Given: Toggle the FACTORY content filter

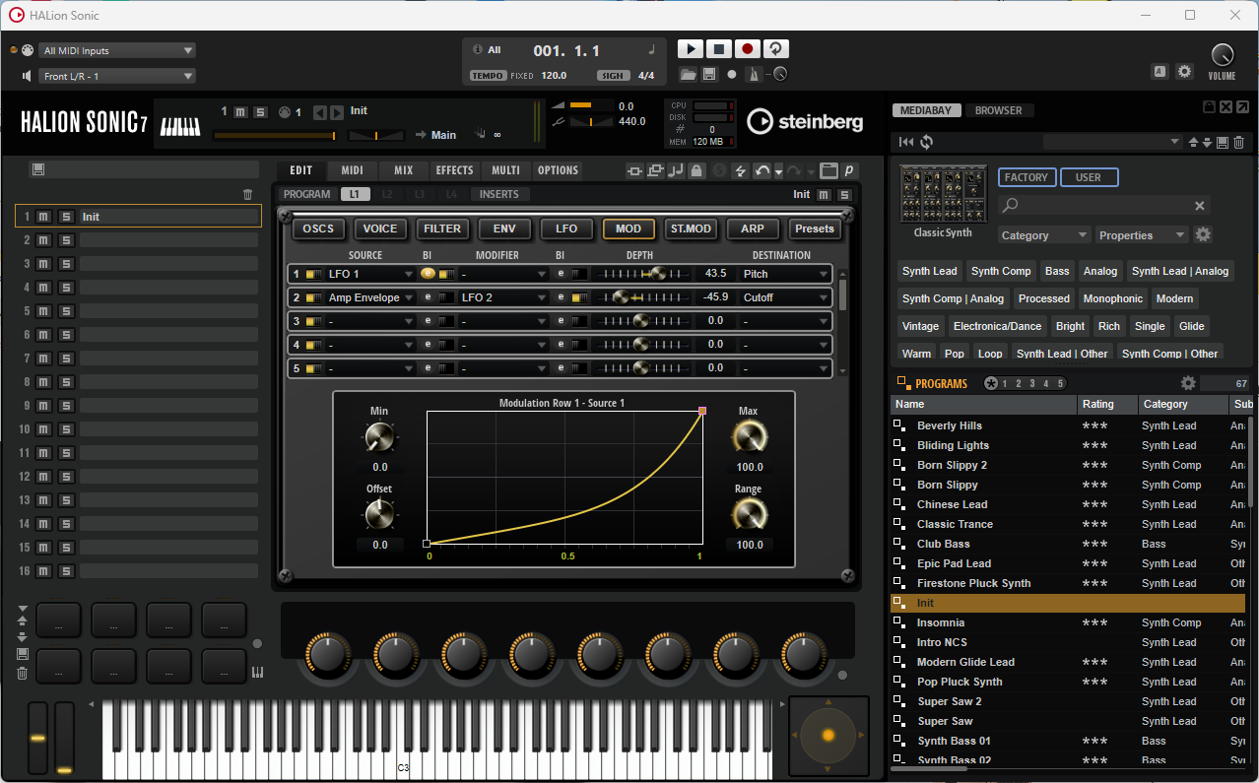Looking at the screenshot, I should coord(1027,177).
